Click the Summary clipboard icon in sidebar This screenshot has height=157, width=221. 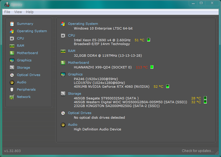tap(12, 24)
